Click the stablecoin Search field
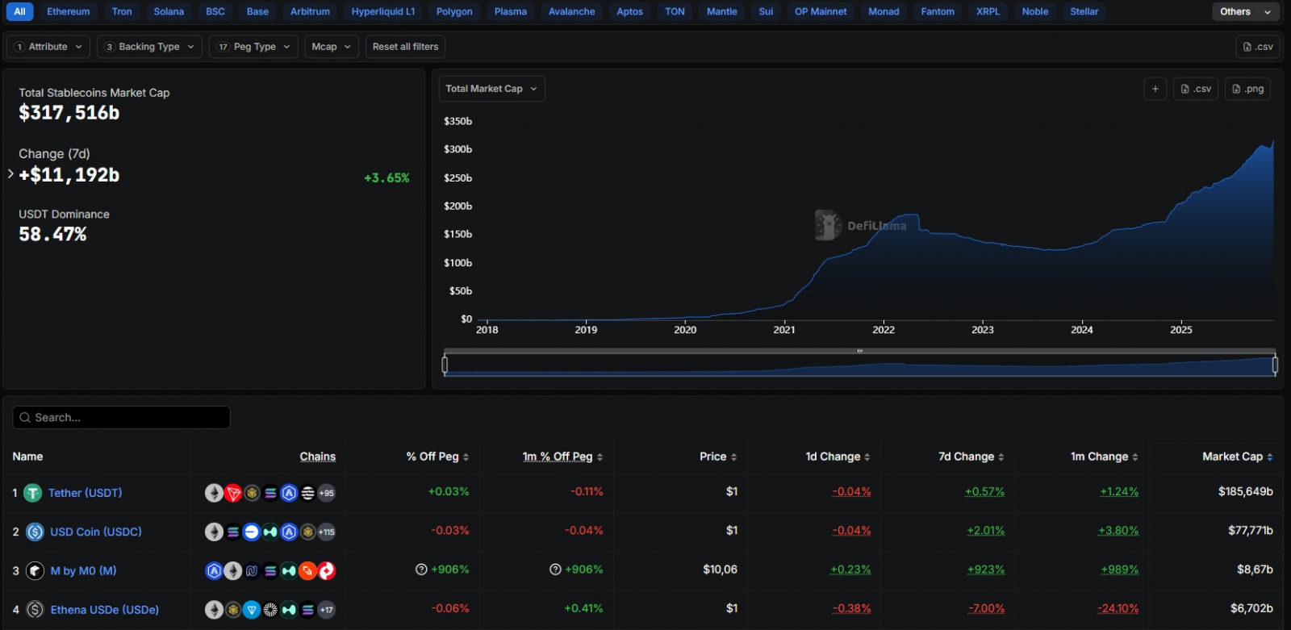Image resolution: width=1291 pixels, height=630 pixels. 122,418
